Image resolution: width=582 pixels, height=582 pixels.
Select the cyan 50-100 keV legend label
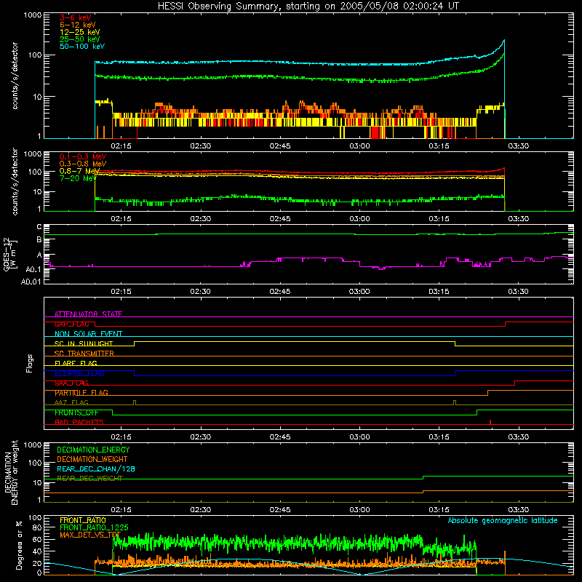[x=82, y=47]
